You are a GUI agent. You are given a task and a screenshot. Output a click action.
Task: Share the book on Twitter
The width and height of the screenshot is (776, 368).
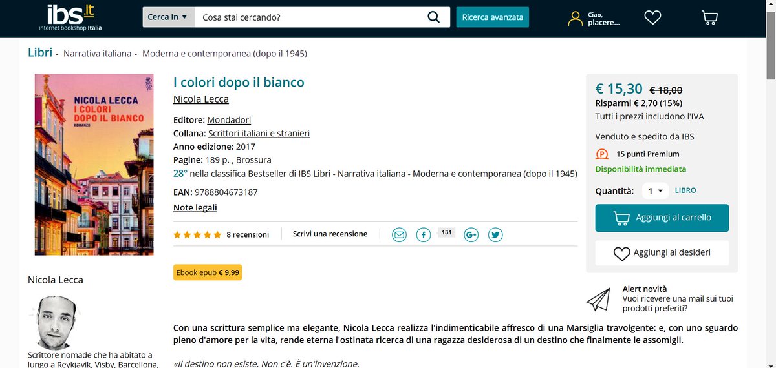point(495,235)
